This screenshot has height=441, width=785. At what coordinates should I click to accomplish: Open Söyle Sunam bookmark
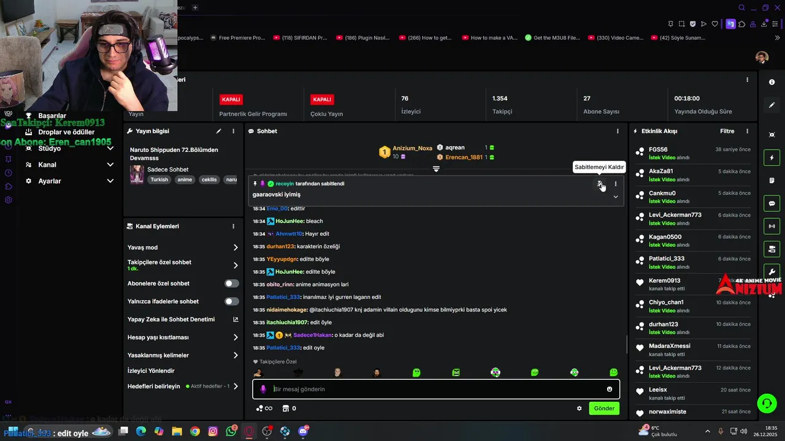click(677, 37)
